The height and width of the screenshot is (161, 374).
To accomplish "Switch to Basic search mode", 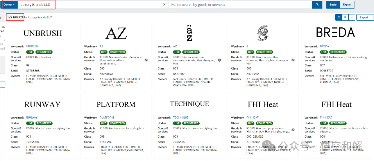I will click(x=333, y=5).
